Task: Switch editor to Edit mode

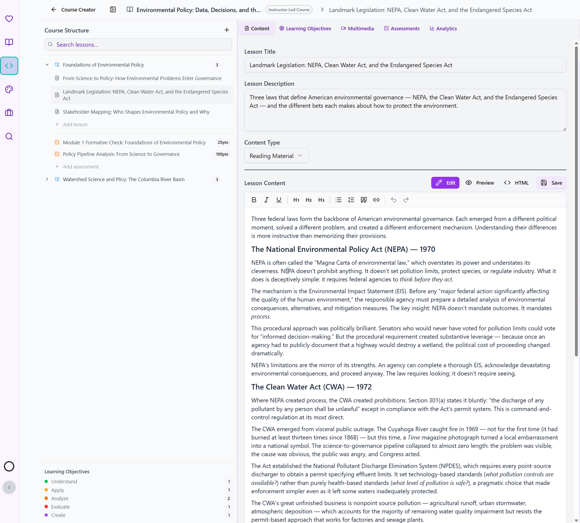Action: coord(445,183)
